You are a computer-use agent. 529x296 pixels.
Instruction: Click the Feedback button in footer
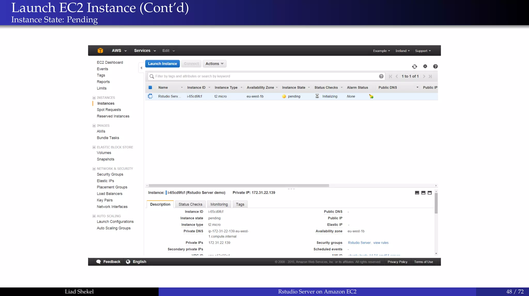[x=108, y=262]
